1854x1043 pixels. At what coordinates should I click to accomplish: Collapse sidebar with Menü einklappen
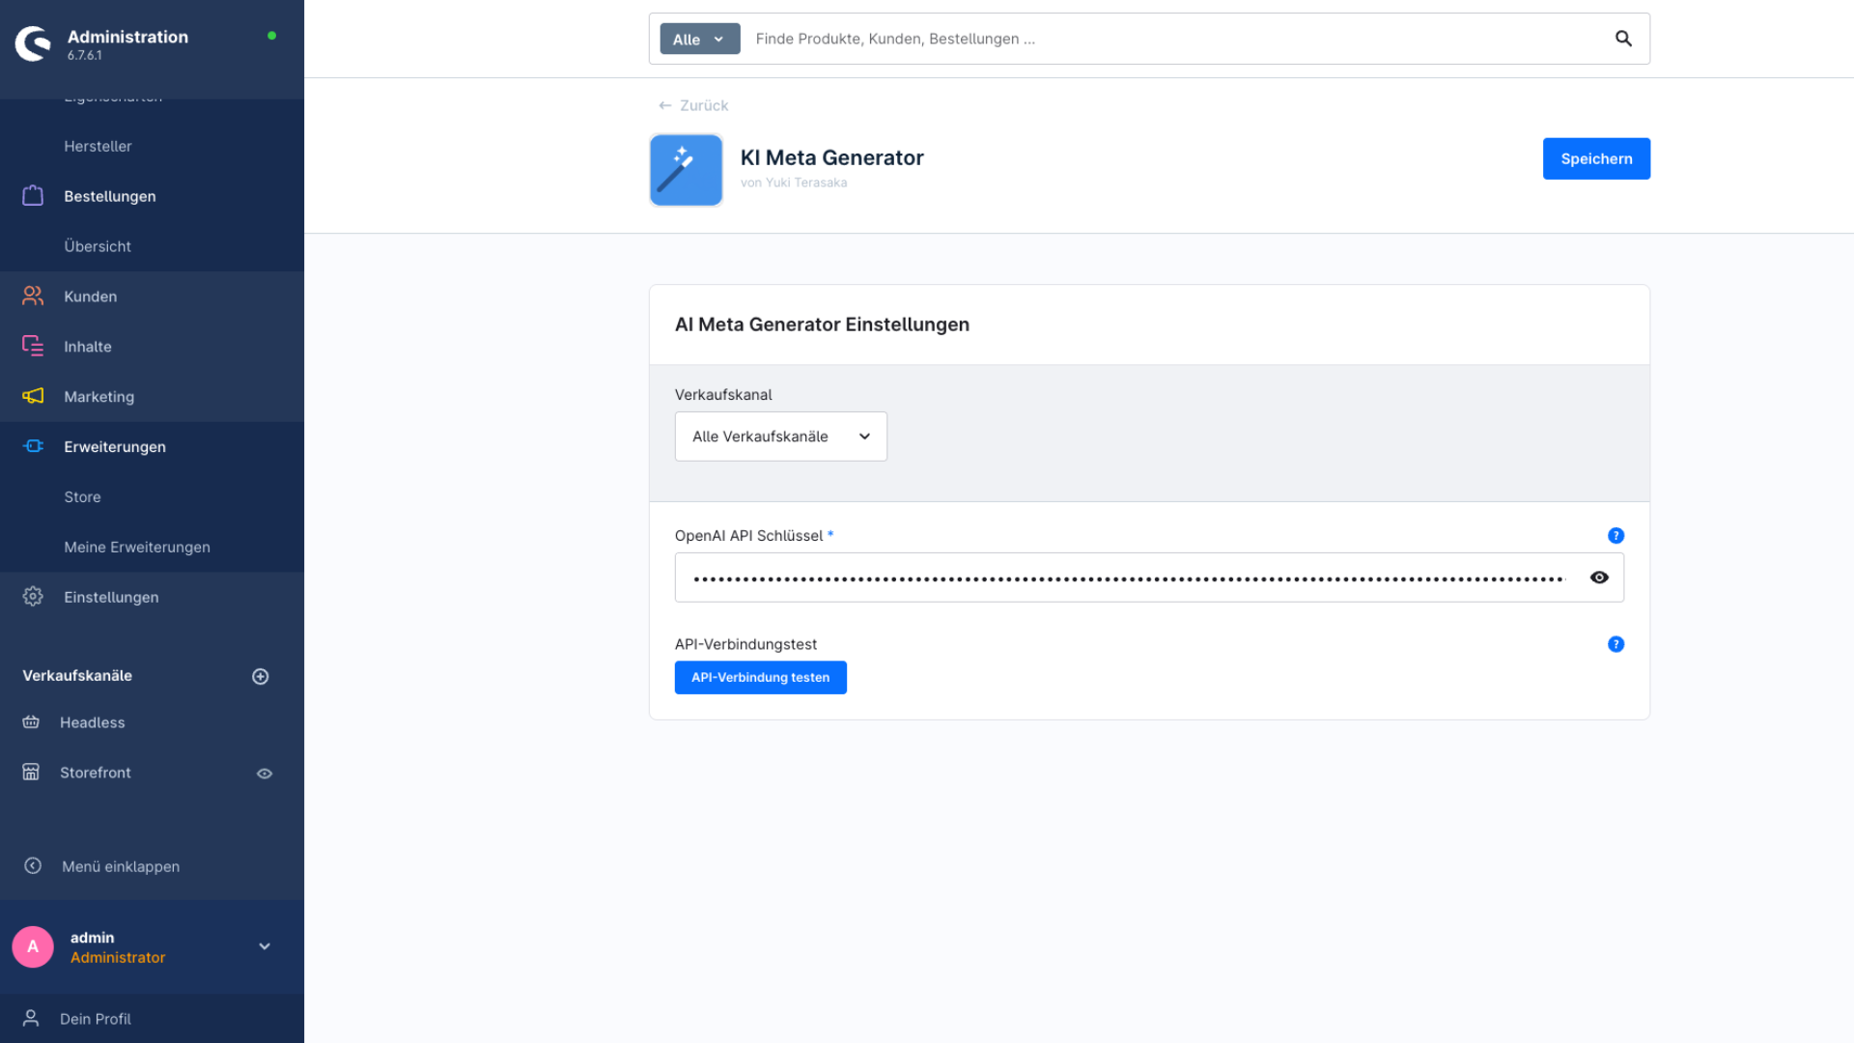[120, 866]
